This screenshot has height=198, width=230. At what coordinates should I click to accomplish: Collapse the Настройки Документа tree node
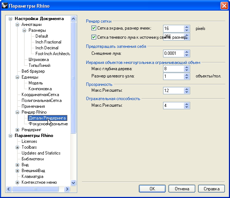point(10,19)
